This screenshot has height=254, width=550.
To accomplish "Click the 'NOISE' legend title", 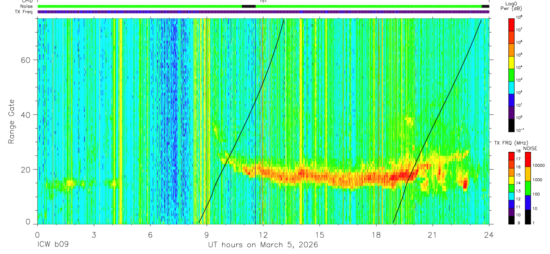I will [530, 148].
